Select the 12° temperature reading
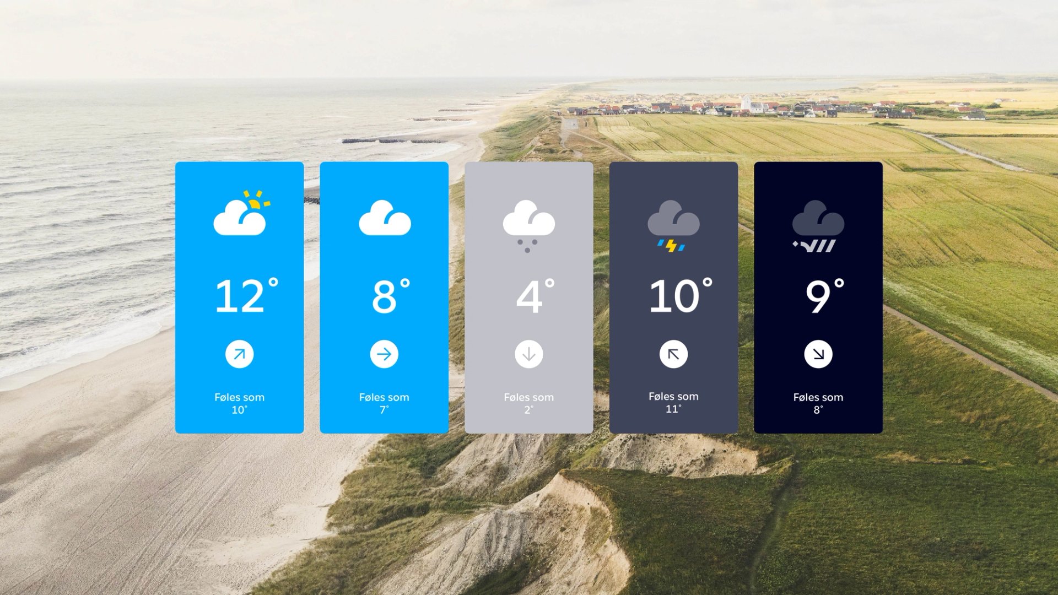This screenshot has height=595, width=1058. pyautogui.click(x=247, y=295)
